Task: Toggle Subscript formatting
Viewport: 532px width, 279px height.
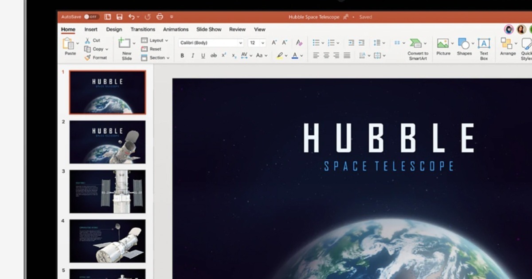Action: (x=234, y=56)
